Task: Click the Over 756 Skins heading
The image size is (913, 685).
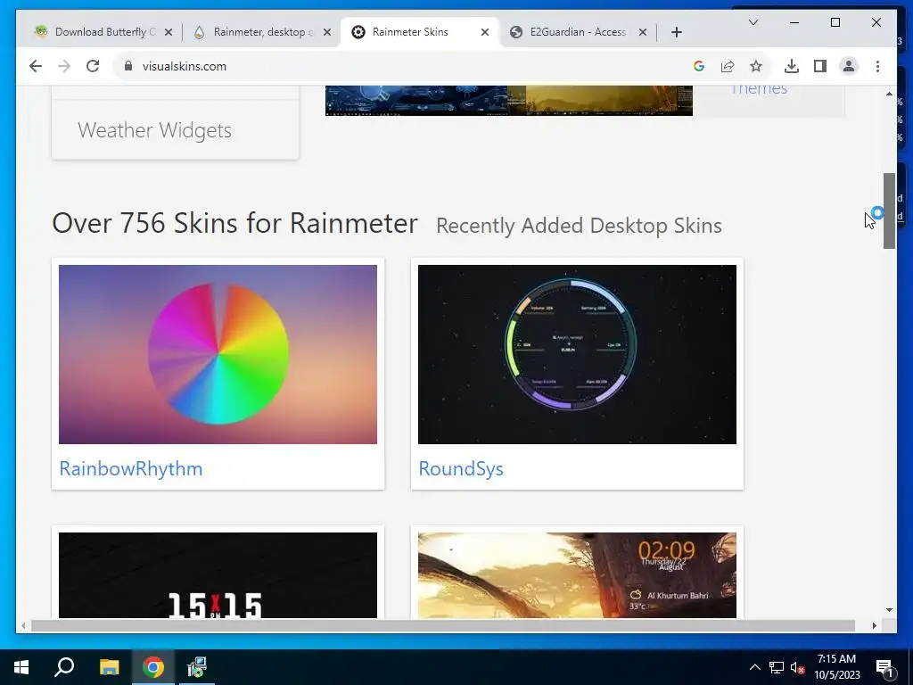Action: (x=234, y=223)
